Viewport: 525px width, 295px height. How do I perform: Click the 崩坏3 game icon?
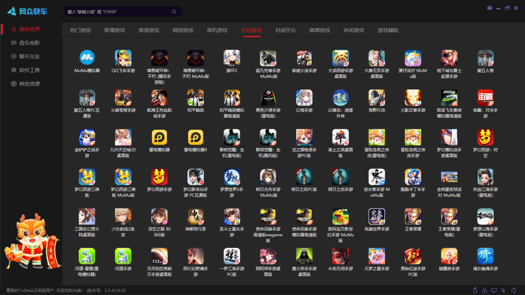232,58
